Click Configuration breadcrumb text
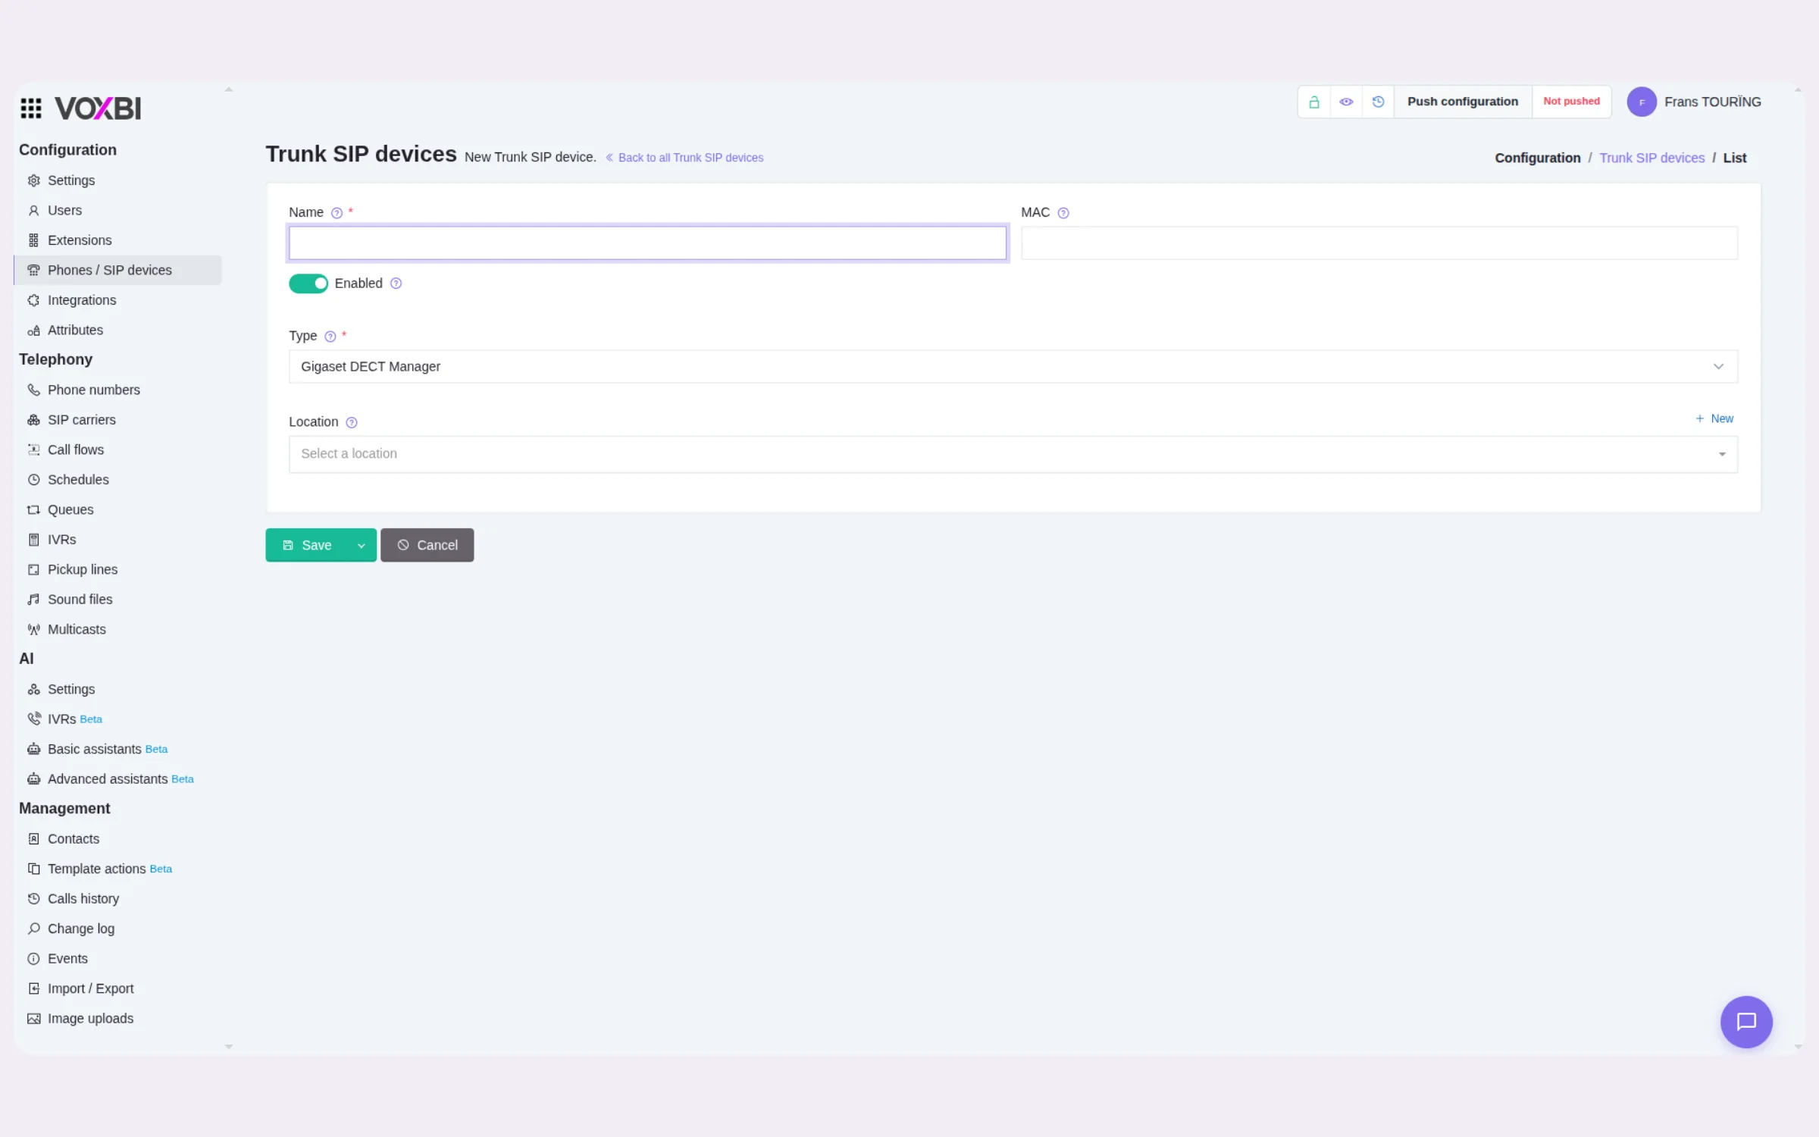 pos(1538,158)
